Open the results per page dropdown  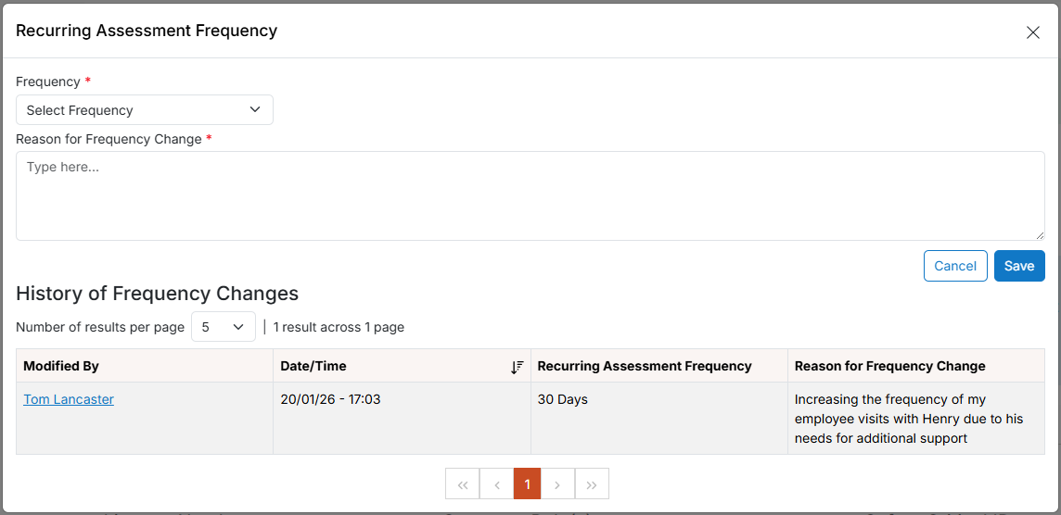pyautogui.click(x=224, y=326)
